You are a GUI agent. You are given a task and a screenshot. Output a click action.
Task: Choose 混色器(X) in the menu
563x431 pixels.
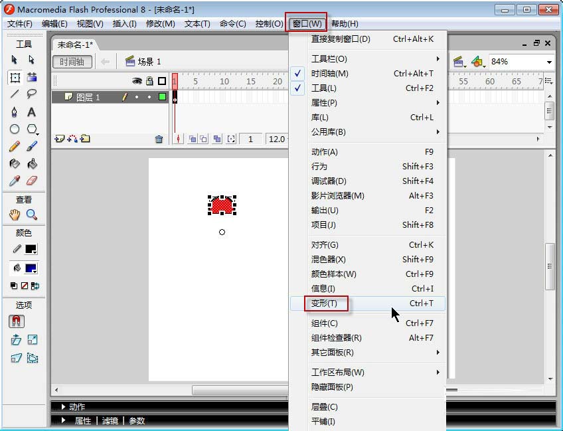(x=368, y=260)
